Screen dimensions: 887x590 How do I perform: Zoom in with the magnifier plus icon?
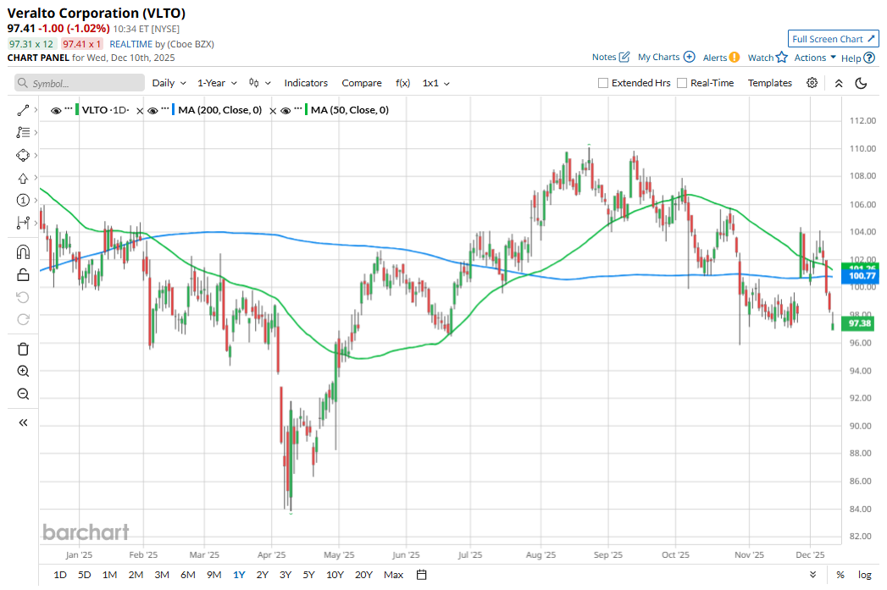coord(23,372)
